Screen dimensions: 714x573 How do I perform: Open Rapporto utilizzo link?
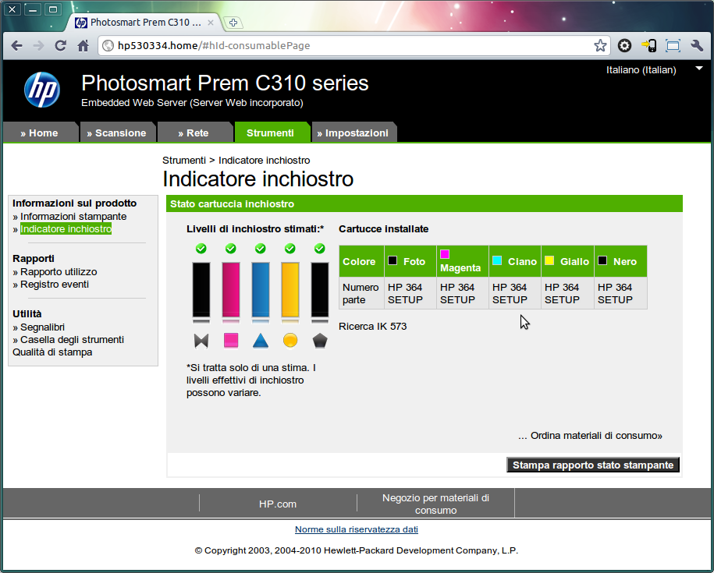click(59, 272)
